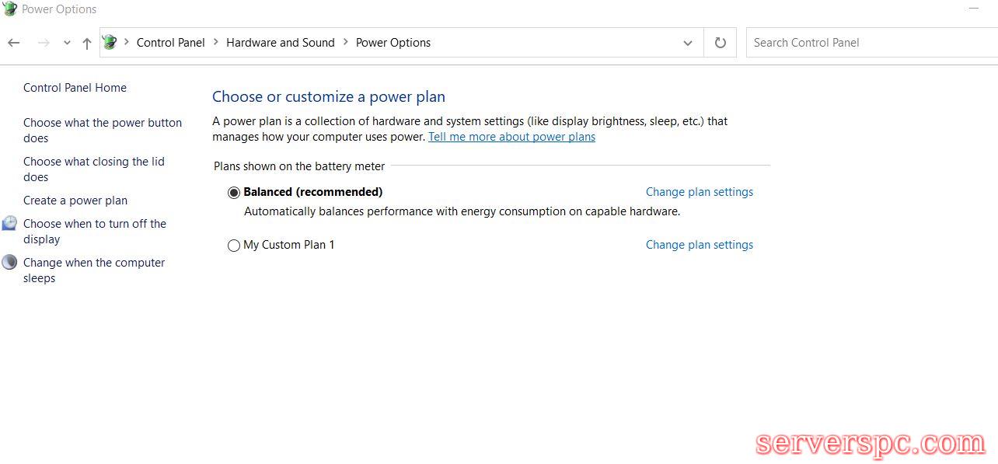Change plan settings for Balanced plan

[699, 192]
